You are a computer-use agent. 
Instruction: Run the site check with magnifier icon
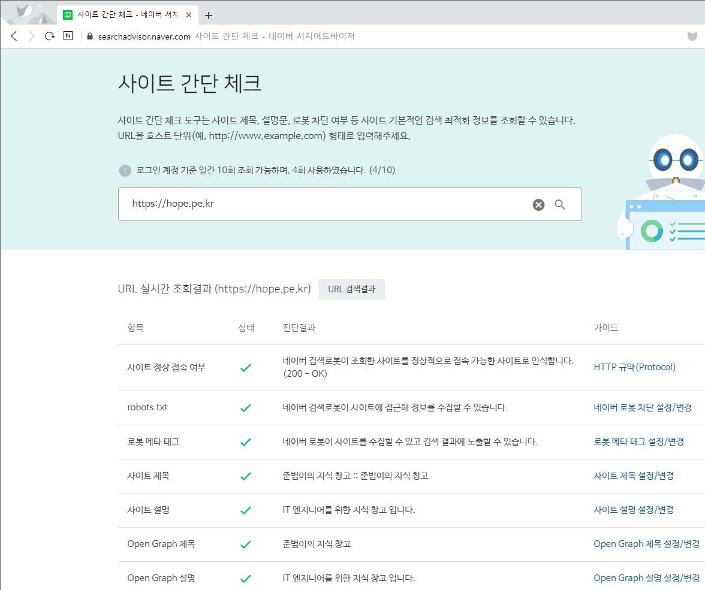560,204
